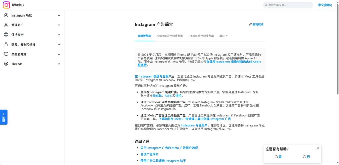The width and height of the screenshot is (339, 165).
Task: Open the 快拍 link
Action: tap(178, 96)
